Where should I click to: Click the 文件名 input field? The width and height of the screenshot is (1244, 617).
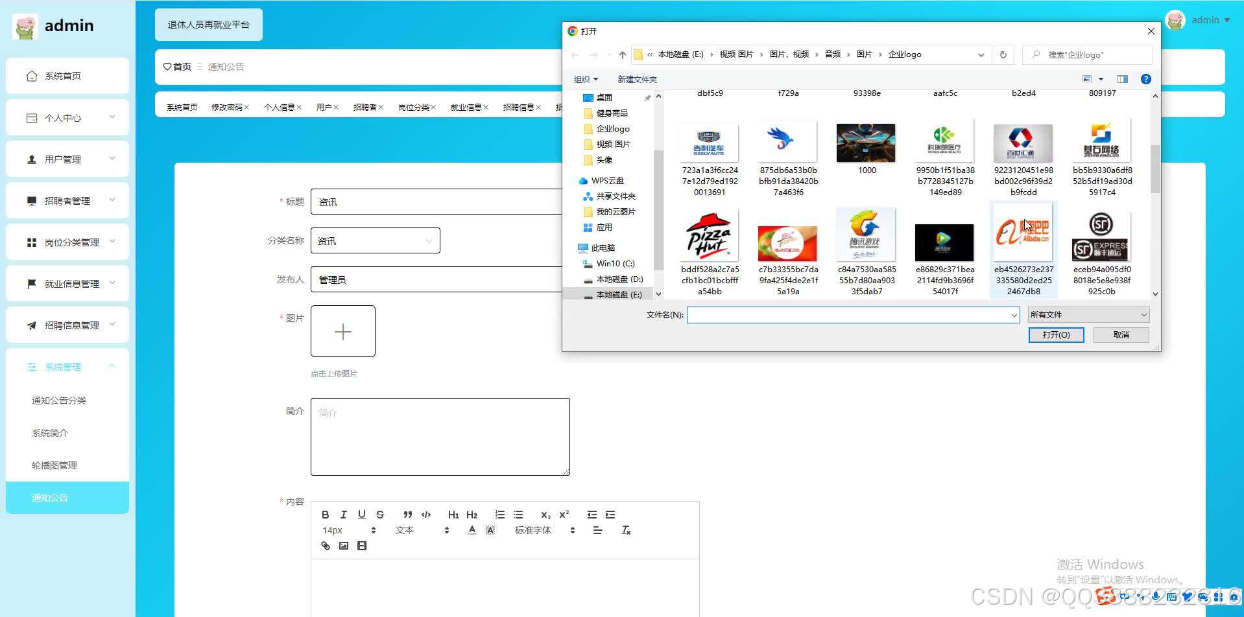[x=853, y=315]
